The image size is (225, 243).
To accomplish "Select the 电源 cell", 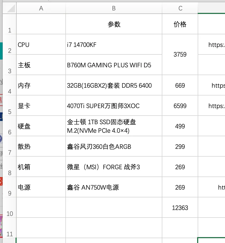I will click(41, 187).
